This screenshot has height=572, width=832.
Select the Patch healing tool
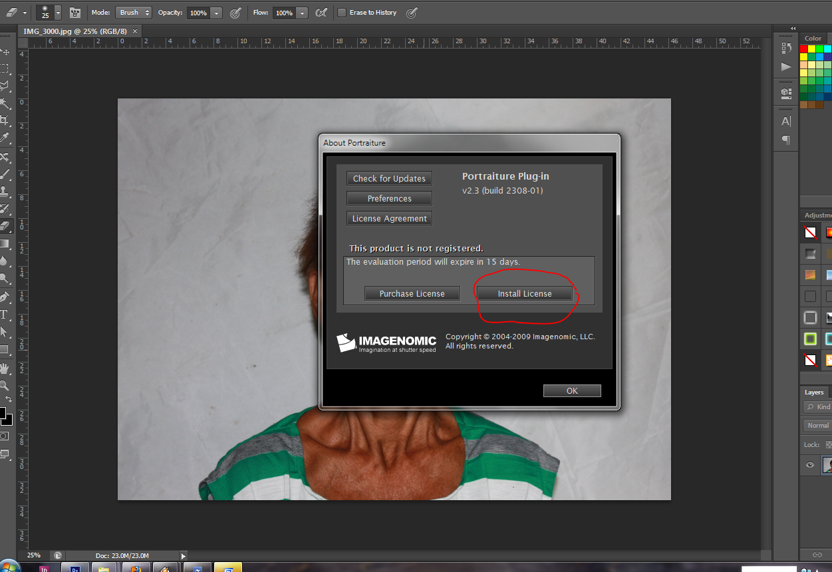[5, 157]
